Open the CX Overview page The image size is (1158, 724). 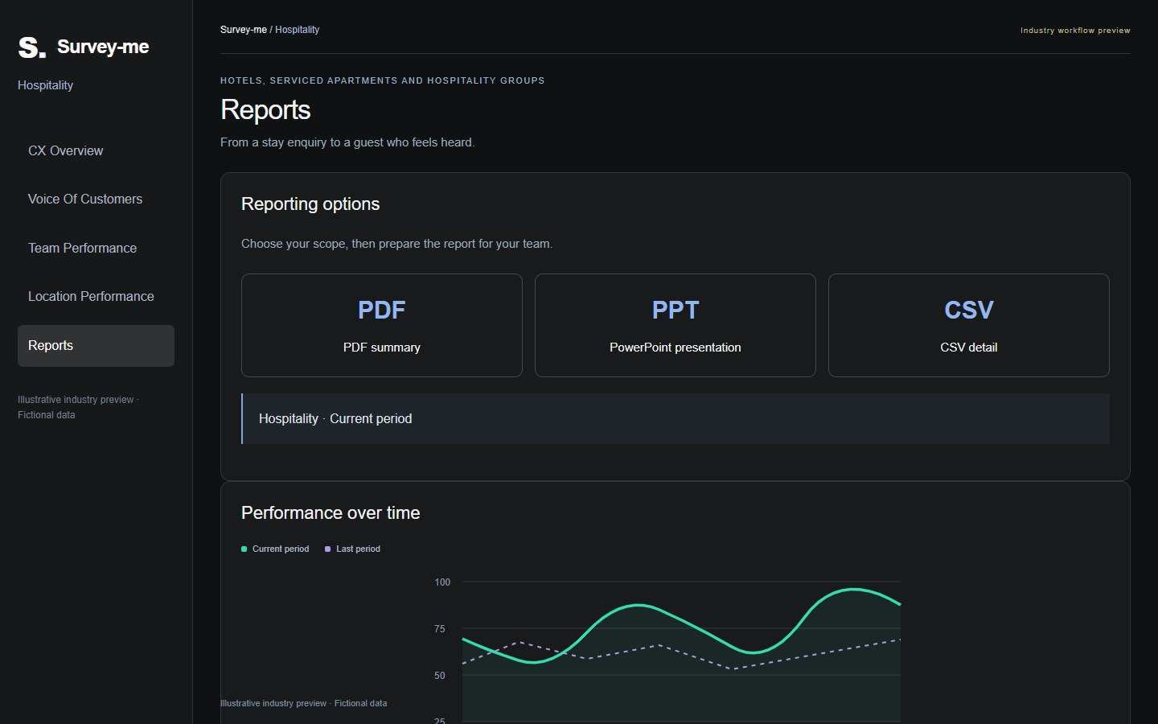pos(96,151)
